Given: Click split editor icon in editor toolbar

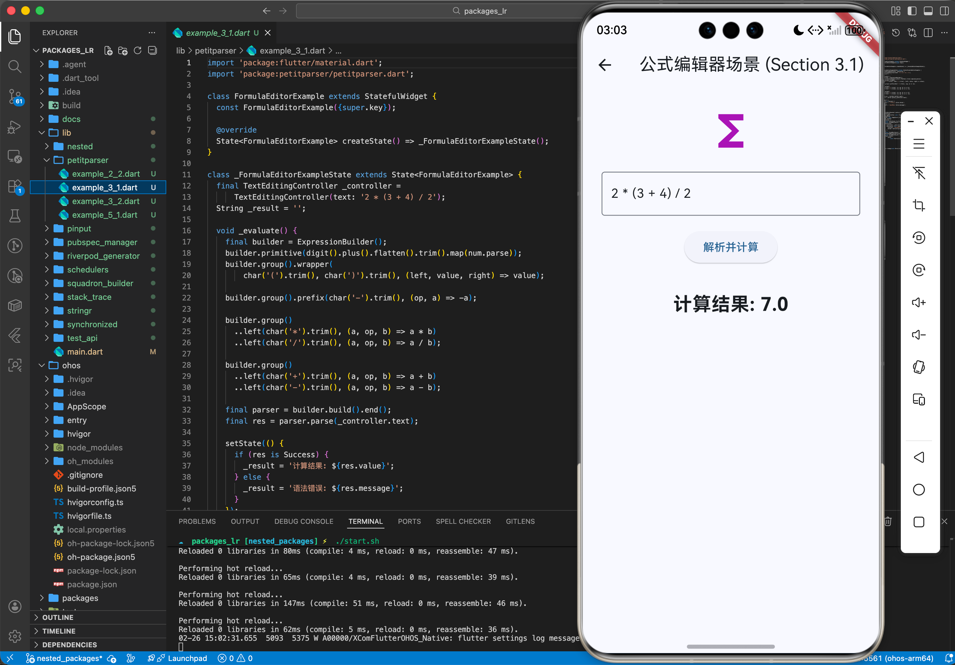Looking at the screenshot, I should coord(928,32).
